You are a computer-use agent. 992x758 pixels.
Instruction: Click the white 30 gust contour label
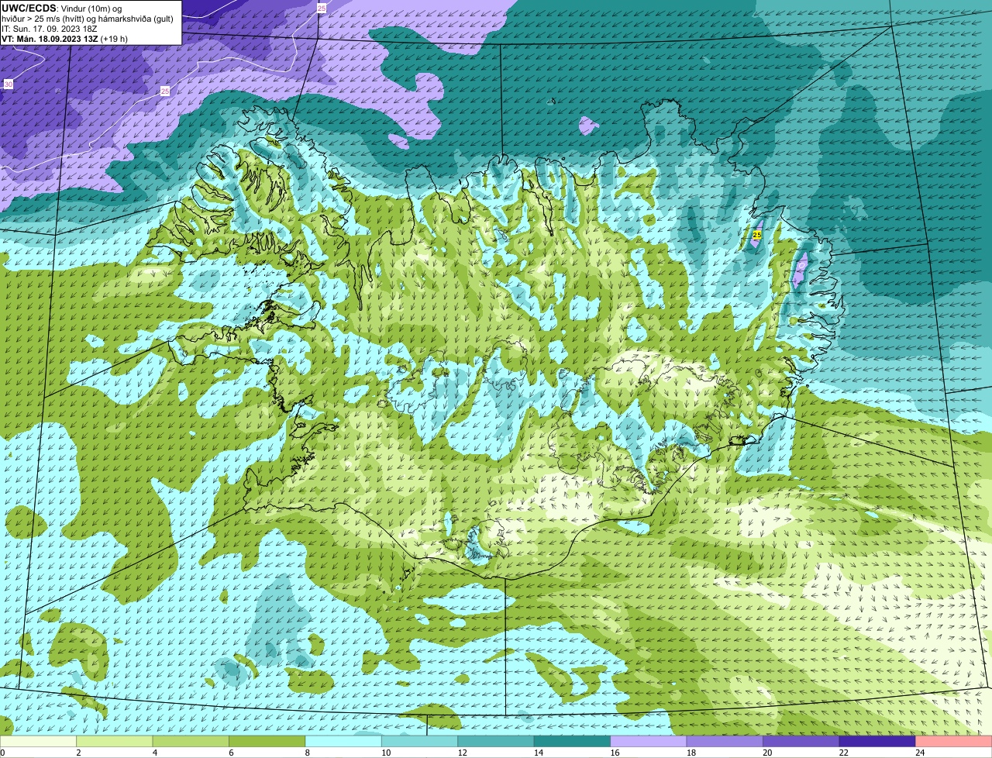(9, 84)
